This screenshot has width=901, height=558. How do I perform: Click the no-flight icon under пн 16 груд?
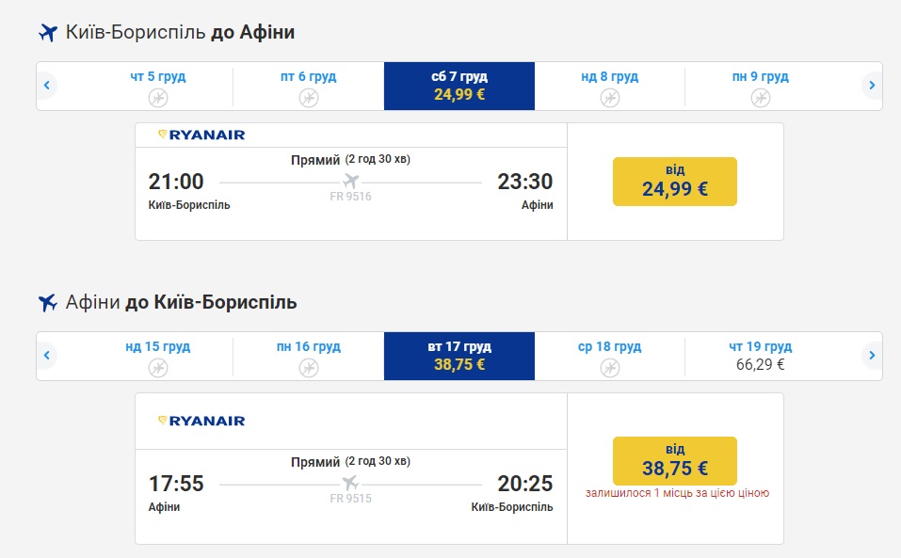tap(309, 368)
